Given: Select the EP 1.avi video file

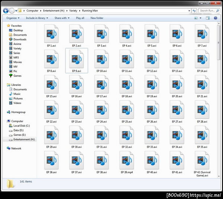Looking at the screenshot, I should pyautogui.click(x=51, y=36).
